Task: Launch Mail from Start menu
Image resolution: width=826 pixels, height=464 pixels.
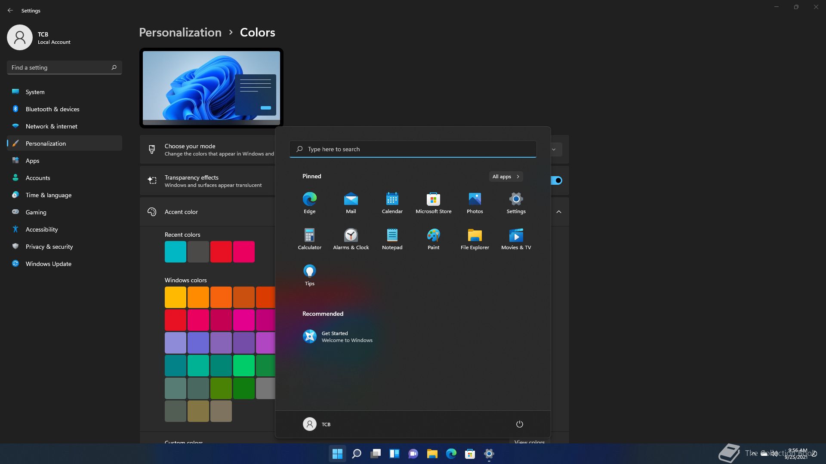Action: pos(351,203)
